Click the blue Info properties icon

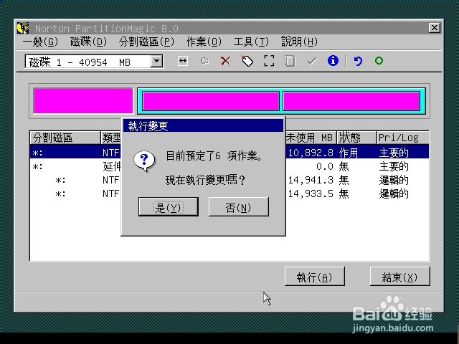pos(333,61)
